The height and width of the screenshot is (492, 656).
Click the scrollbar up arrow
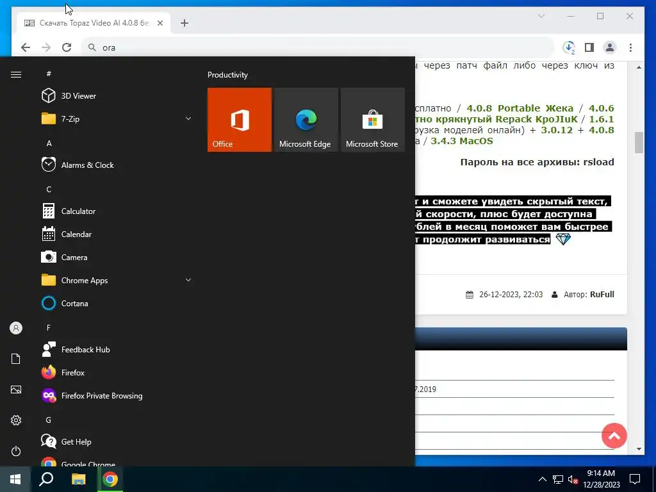[639, 67]
